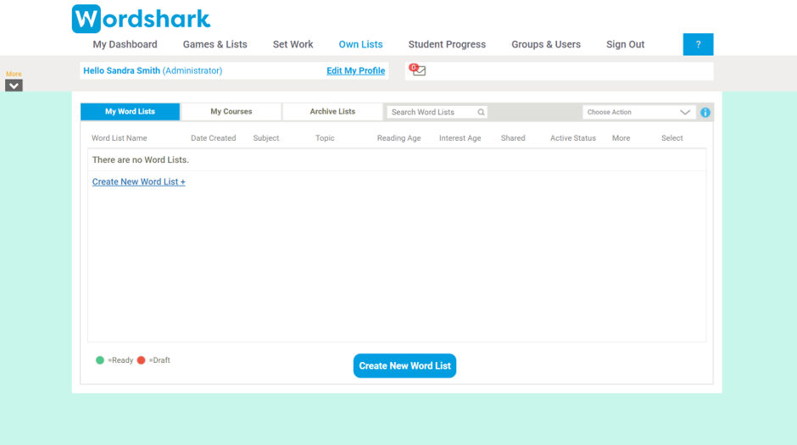Click the Subject column header

(266, 138)
